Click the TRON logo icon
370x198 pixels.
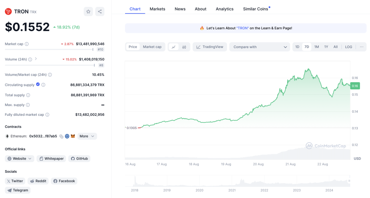tap(8, 12)
